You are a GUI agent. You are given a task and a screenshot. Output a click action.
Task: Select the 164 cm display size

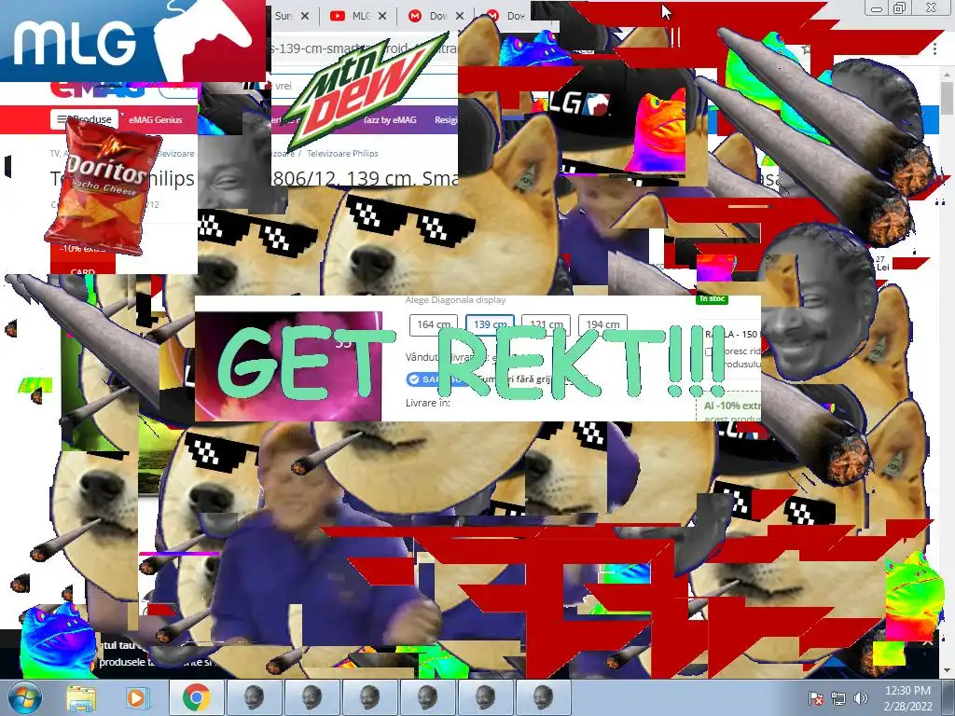434,324
